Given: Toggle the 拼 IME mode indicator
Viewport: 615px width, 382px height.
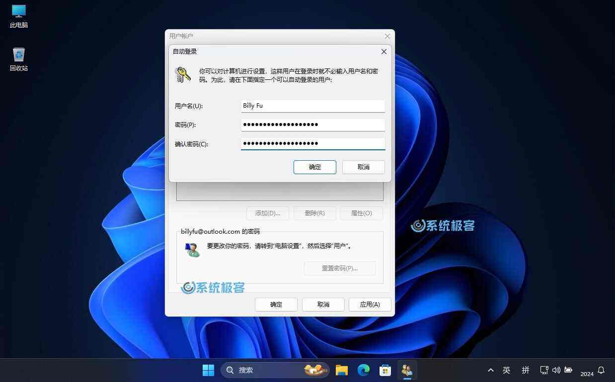Looking at the screenshot, I should click(x=526, y=370).
